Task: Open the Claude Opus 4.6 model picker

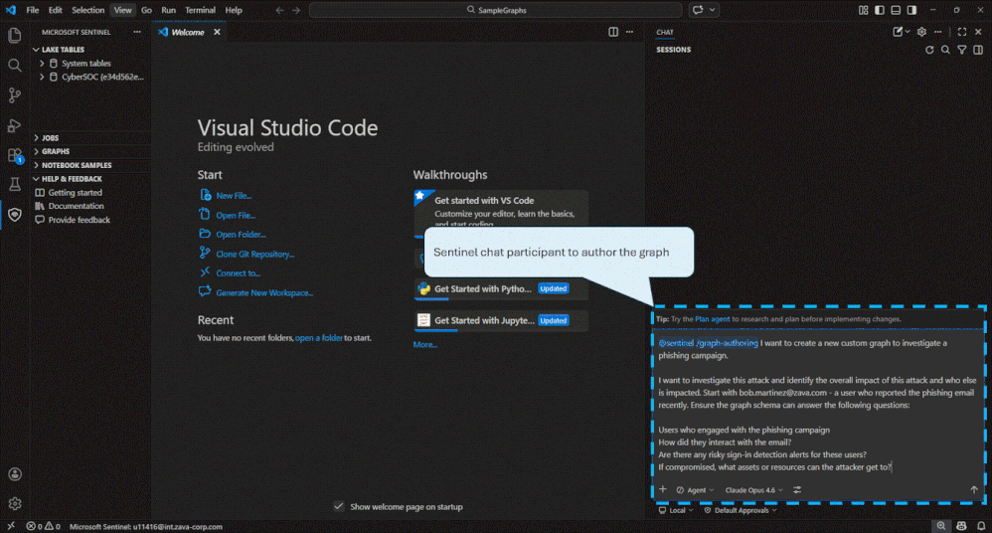Action: tap(753, 490)
